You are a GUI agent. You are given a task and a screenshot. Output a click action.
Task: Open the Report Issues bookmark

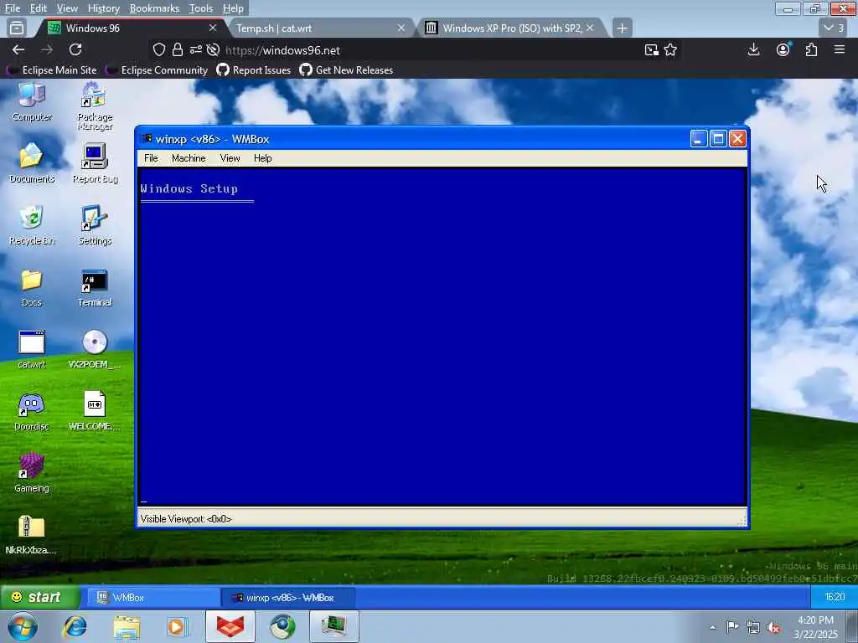(x=254, y=70)
